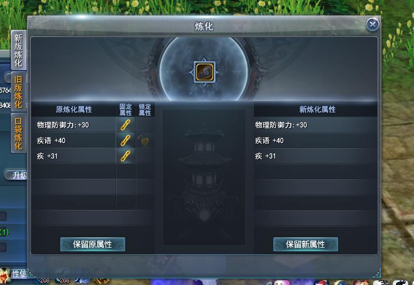Click the equipment item icon in orb
Image resolution: width=414 pixels, height=285 pixels.
tap(204, 72)
